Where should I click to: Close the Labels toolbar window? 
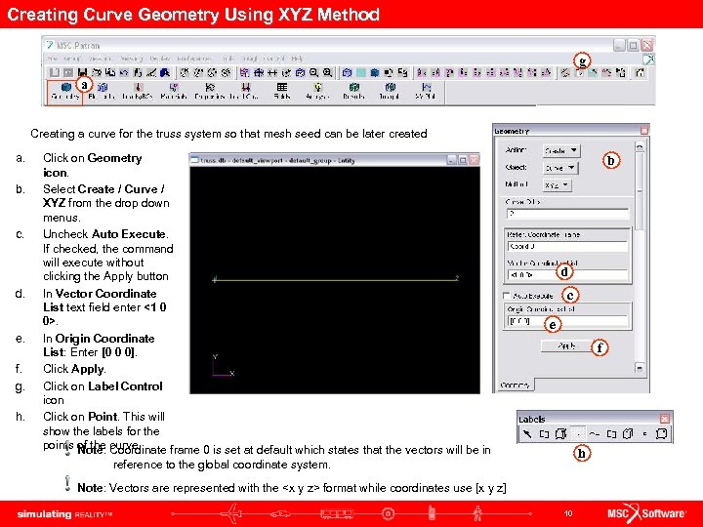pyautogui.click(x=665, y=419)
